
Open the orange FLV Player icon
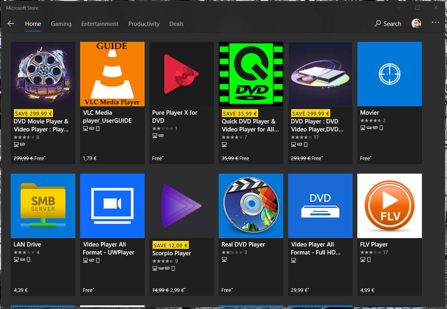(x=389, y=205)
